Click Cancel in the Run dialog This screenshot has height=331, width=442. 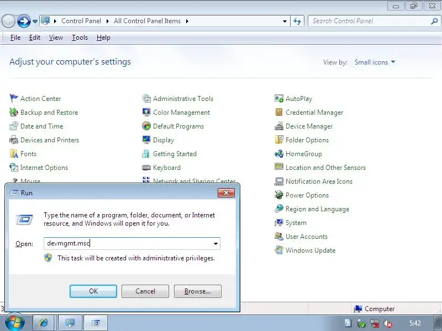click(145, 291)
